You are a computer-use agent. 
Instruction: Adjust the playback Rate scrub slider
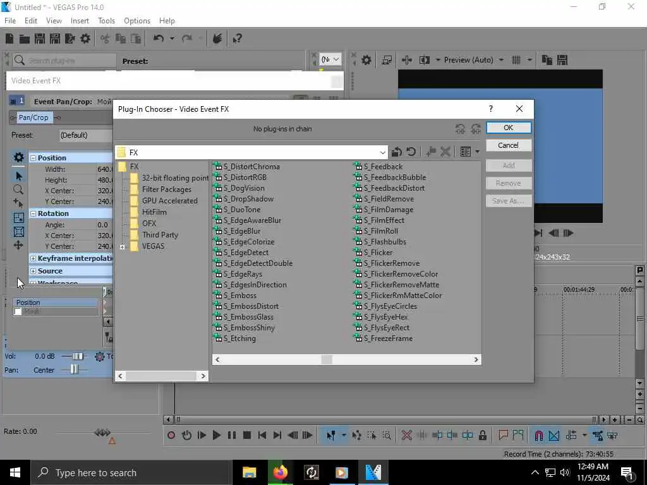pos(102,433)
